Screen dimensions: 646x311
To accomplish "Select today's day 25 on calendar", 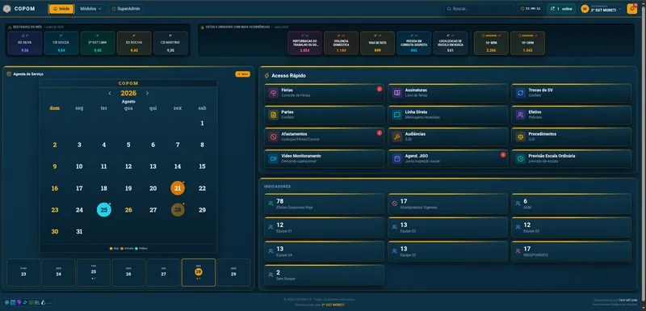I will pos(104,210).
